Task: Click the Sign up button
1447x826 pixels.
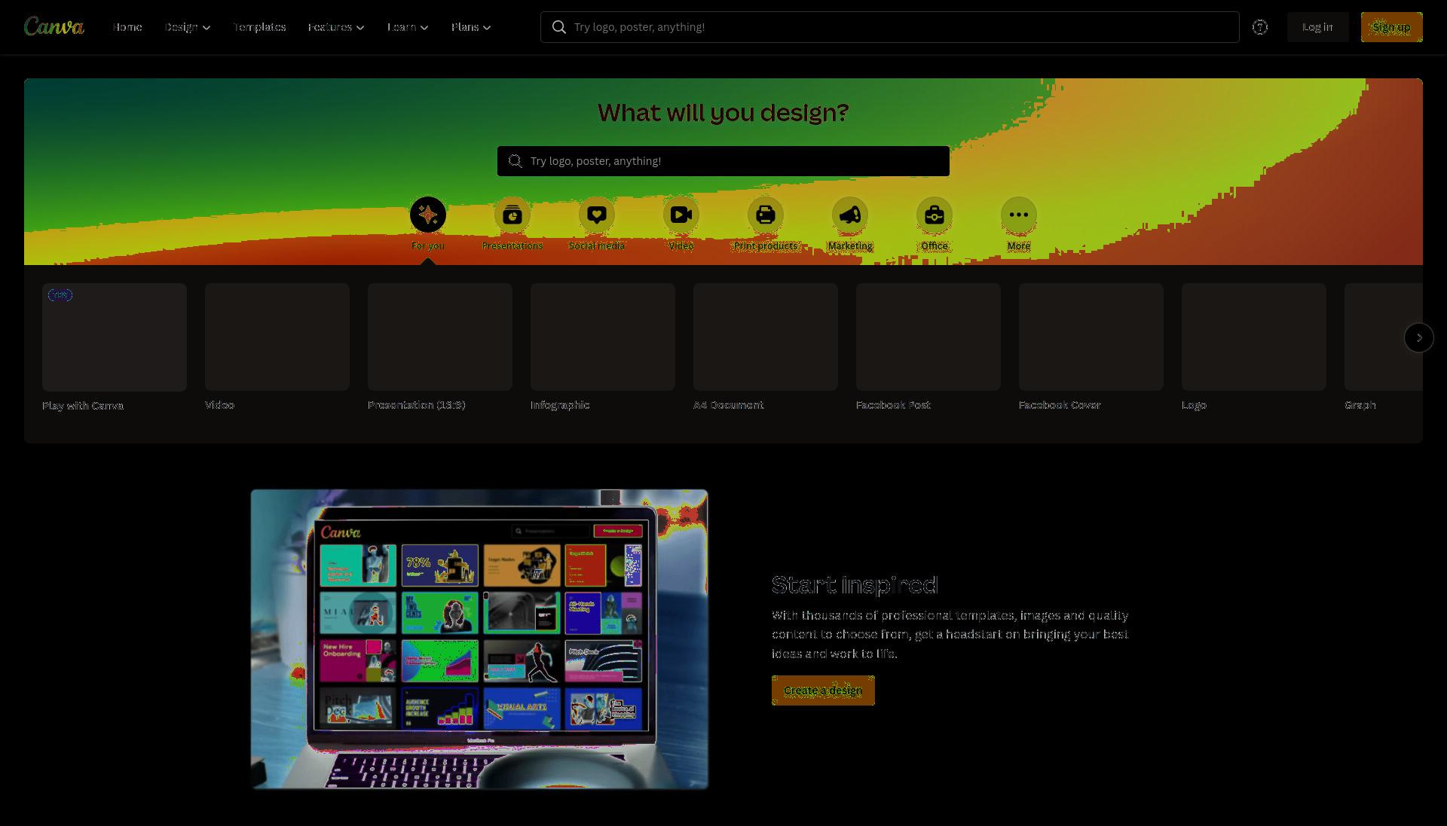Action: [1391, 27]
